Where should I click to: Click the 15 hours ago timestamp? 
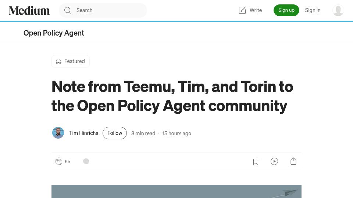(177, 133)
